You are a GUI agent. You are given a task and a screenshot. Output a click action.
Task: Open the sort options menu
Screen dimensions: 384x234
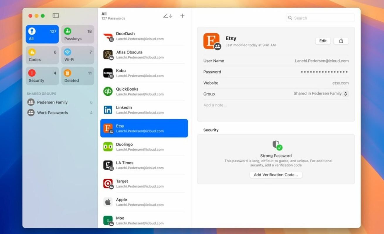tap(168, 16)
